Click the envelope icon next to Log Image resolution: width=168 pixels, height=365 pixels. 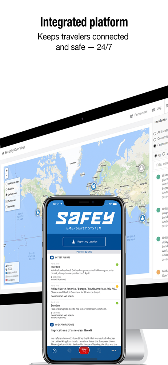tap(153, 109)
